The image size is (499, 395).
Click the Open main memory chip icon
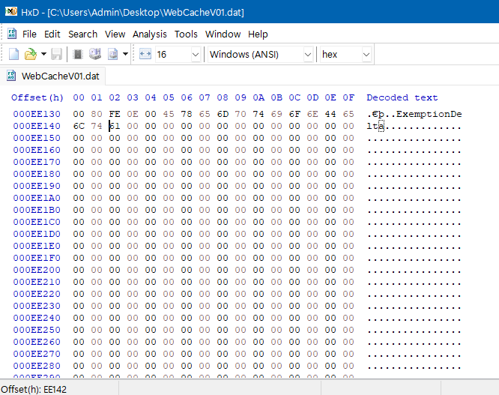click(x=78, y=54)
